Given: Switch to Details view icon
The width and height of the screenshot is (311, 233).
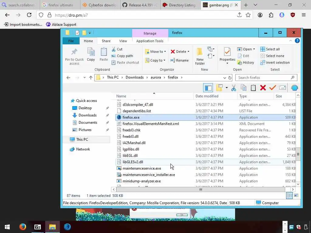Looking at the screenshot, I should [x=289, y=196].
